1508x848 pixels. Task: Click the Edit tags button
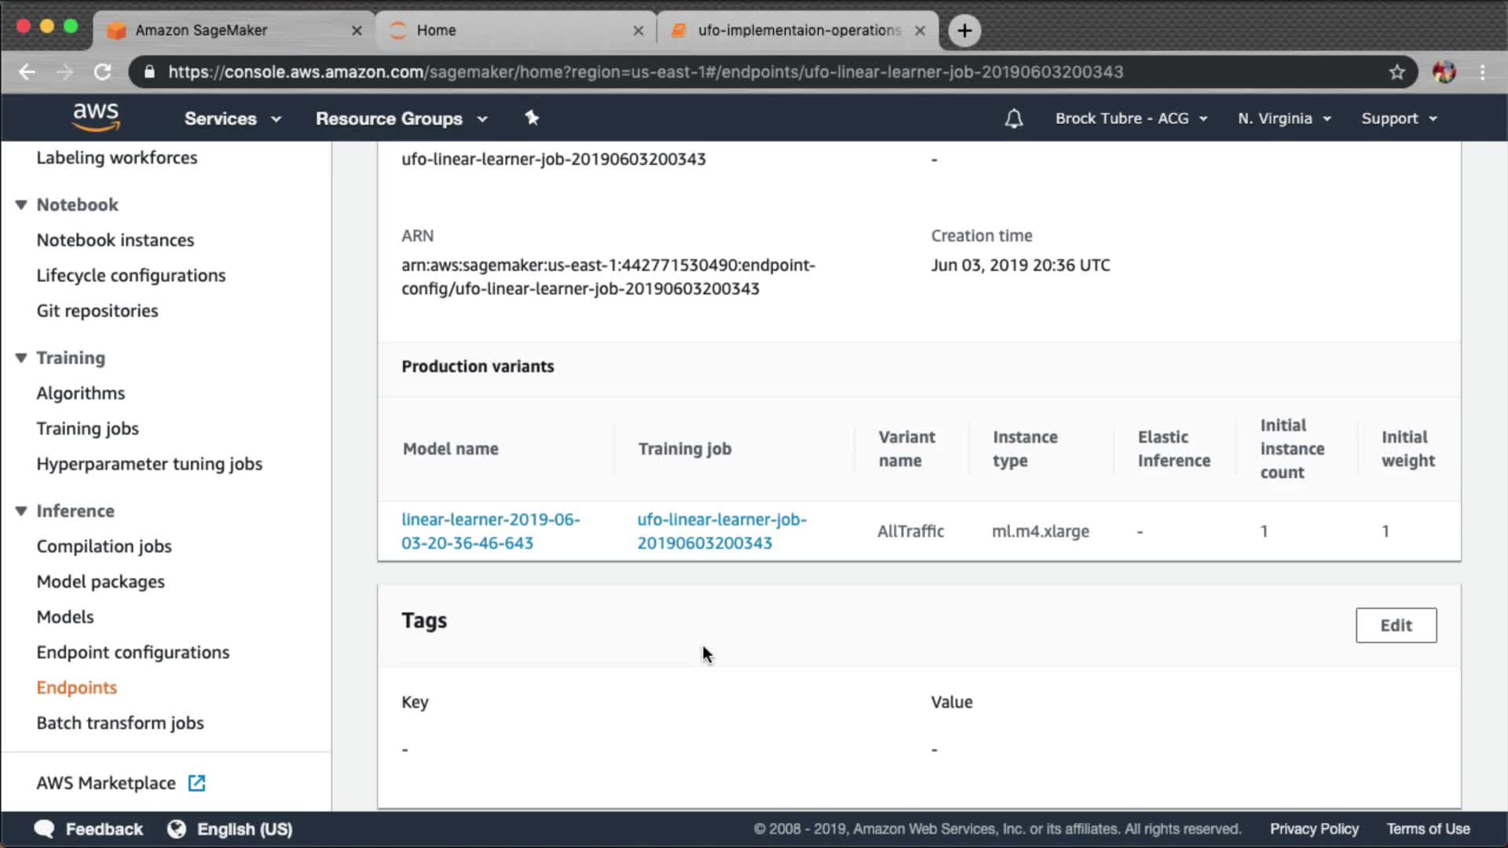(x=1396, y=625)
